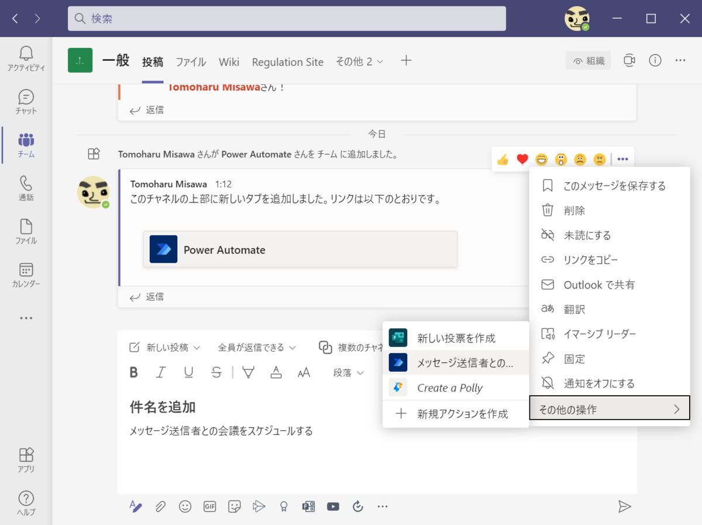Open the sticker picker
Image resolution: width=702 pixels, height=525 pixels.
coord(235,507)
